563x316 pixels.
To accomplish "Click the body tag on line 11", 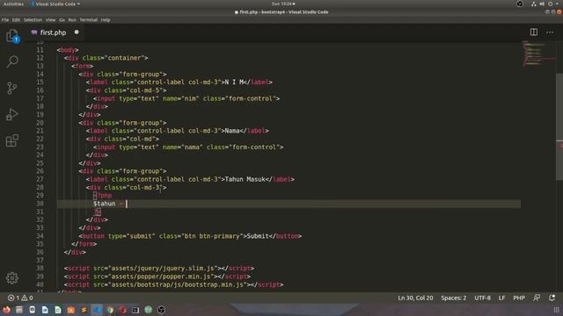I will pos(68,50).
